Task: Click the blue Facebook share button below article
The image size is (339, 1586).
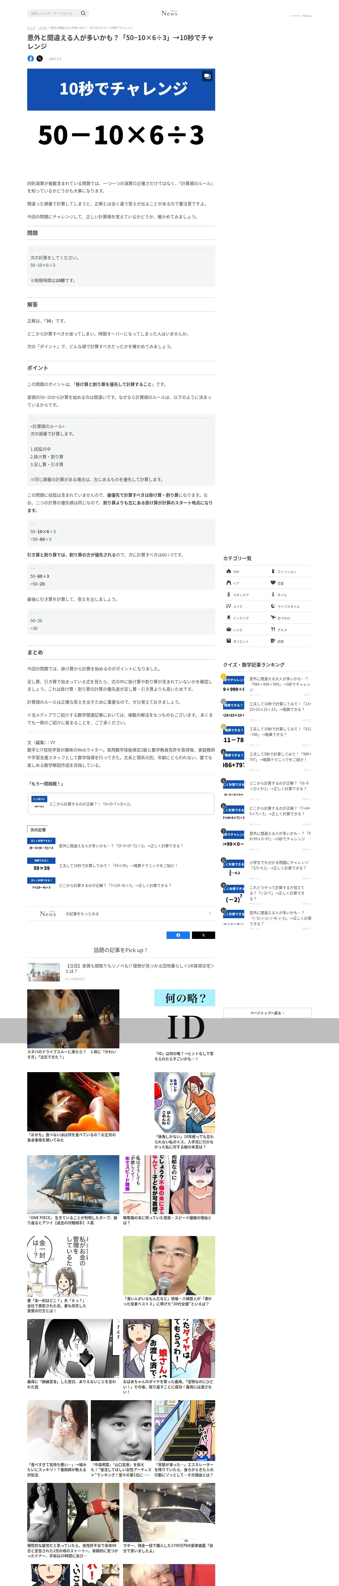Action: coord(178,935)
